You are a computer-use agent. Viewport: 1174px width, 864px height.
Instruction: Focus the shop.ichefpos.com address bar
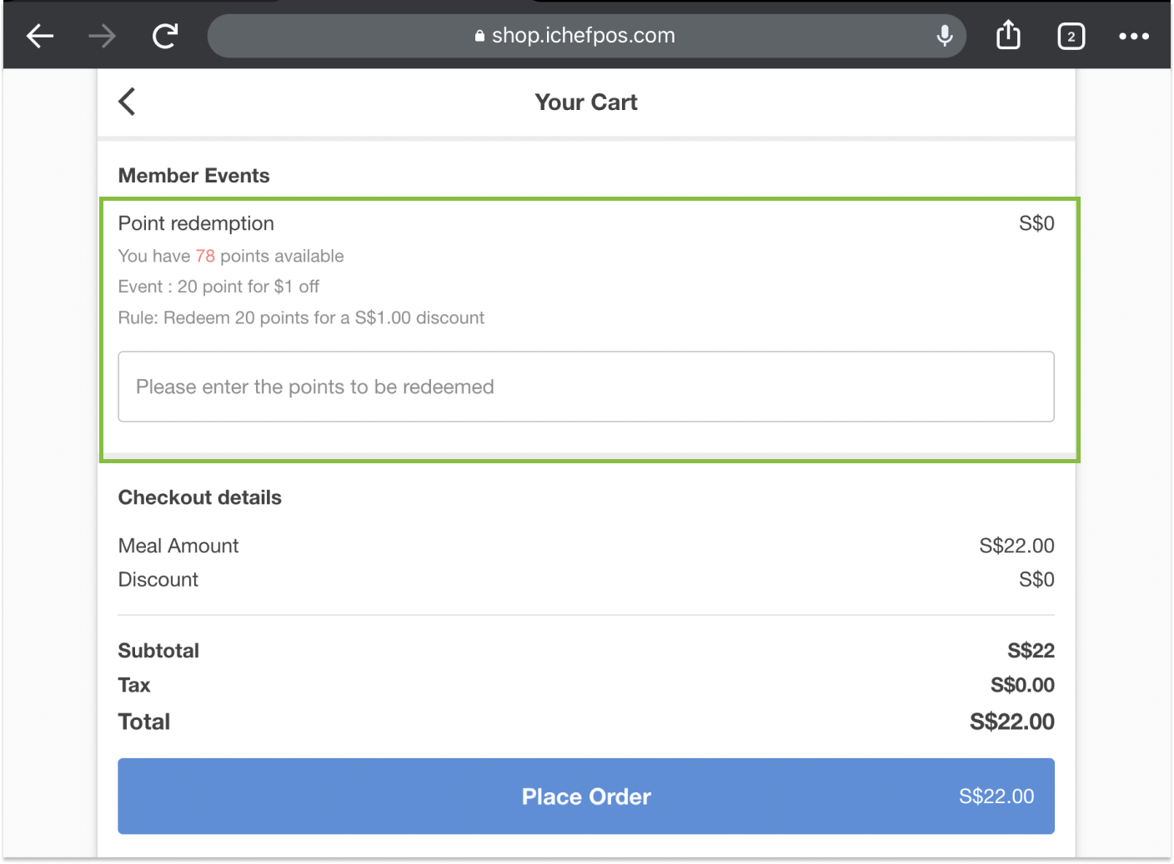tap(584, 36)
